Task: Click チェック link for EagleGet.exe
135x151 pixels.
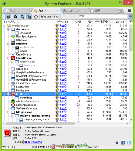Action: [x=63, y=54]
